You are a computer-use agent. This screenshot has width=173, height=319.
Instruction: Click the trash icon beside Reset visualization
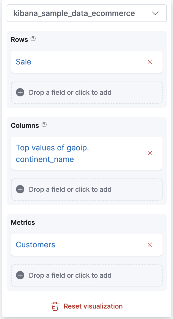tap(55, 306)
